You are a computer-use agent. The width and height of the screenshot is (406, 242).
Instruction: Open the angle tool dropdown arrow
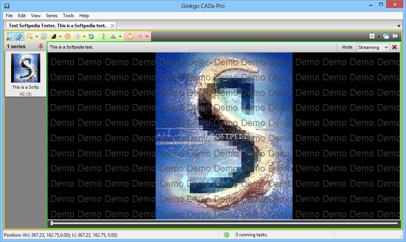pyautogui.click(x=120, y=36)
